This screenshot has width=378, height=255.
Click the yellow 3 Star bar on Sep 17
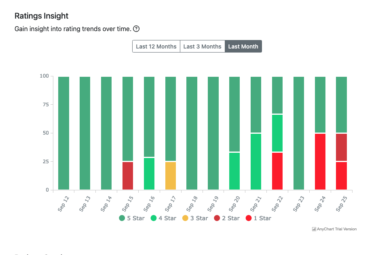[171, 176]
